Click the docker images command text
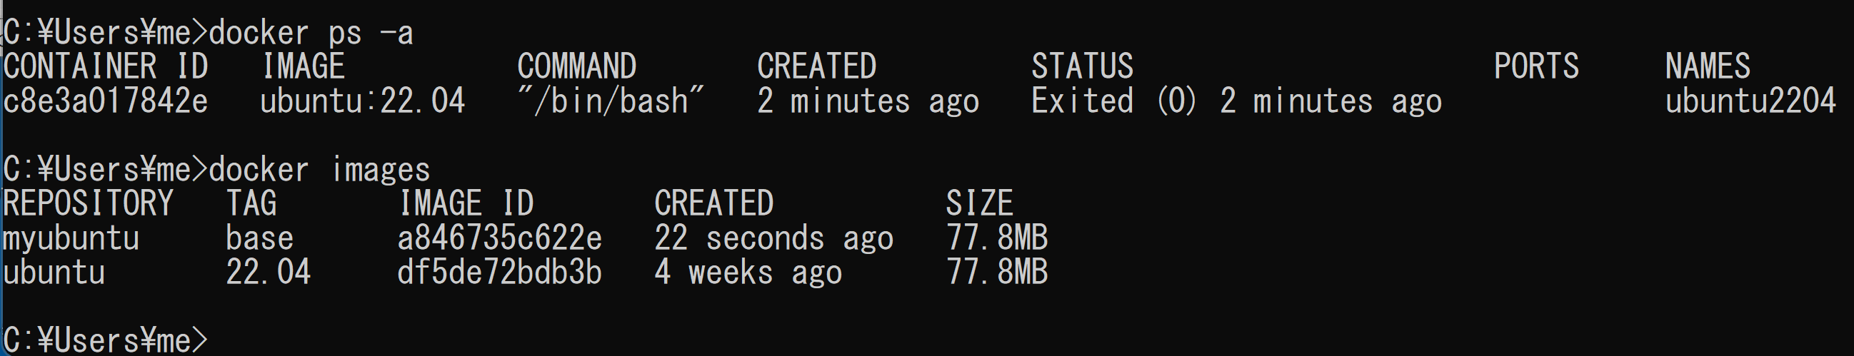 pos(319,170)
